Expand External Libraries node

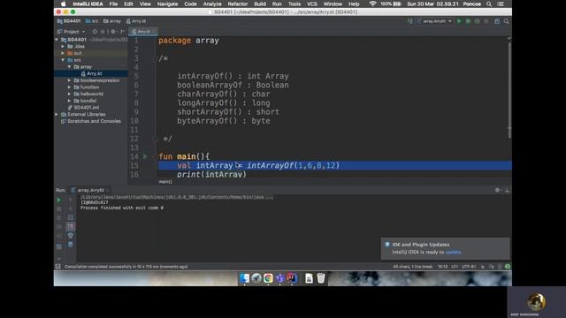(x=57, y=114)
